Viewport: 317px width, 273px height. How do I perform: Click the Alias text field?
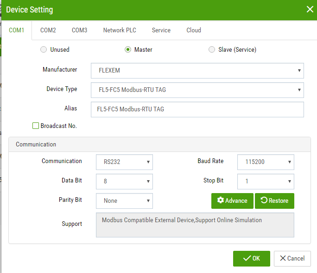tap(197, 109)
